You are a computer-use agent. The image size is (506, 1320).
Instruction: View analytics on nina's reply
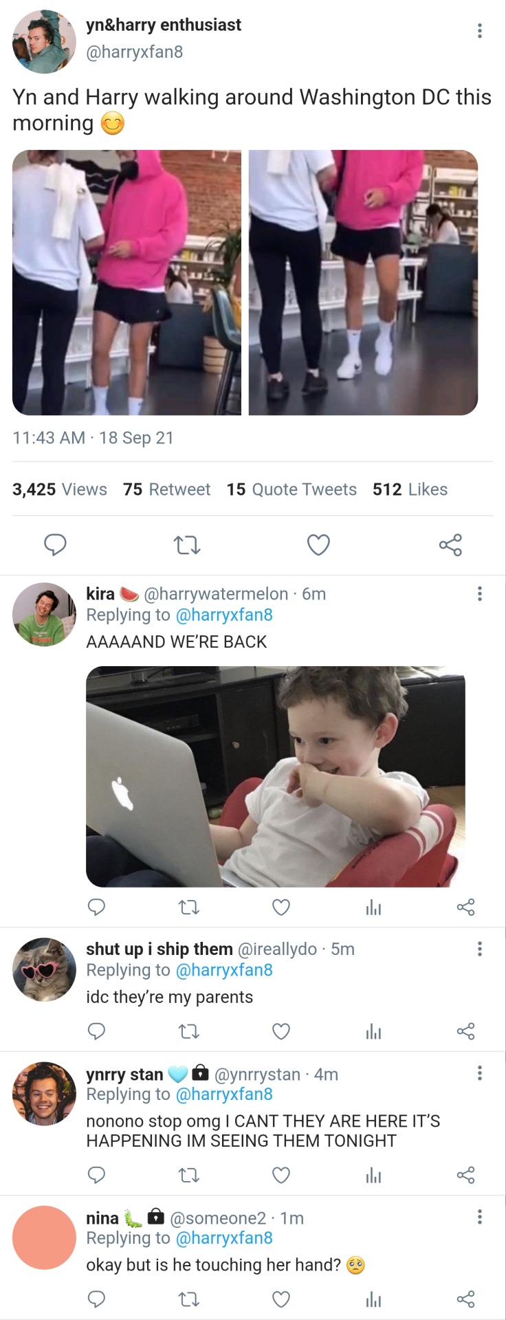373,1299
